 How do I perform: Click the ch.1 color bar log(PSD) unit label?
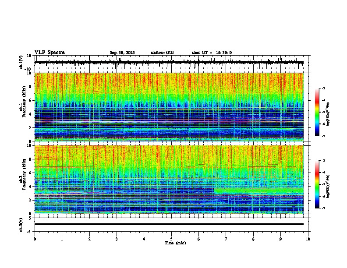click(x=328, y=114)
